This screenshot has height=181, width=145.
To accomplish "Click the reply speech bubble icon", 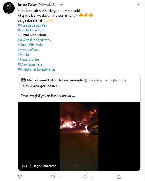I will tap(20, 176).
